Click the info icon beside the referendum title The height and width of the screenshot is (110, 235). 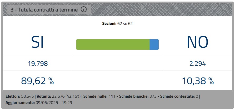[x=84, y=10]
